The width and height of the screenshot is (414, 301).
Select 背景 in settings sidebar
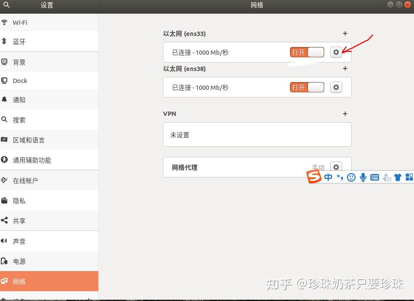(49, 62)
